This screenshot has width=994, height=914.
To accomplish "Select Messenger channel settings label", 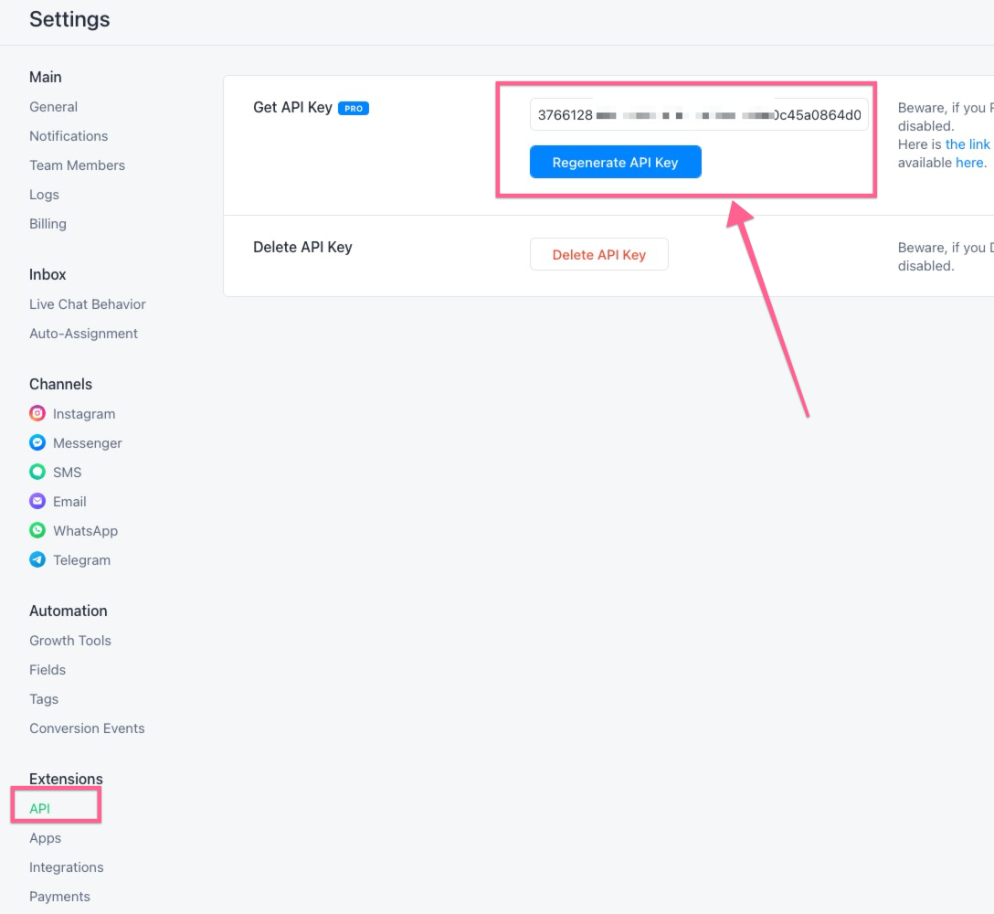I will pos(88,443).
